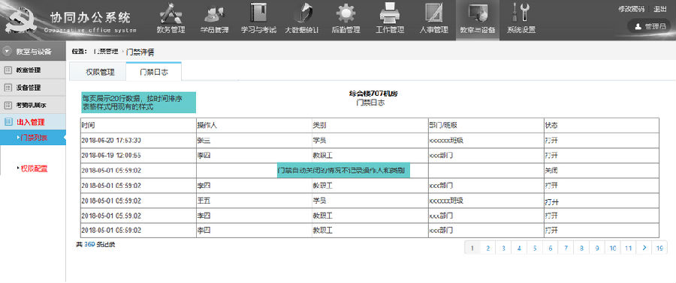The height and width of the screenshot is (283, 676).
Task: Click the party emblem logo
Action: tap(20, 19)
